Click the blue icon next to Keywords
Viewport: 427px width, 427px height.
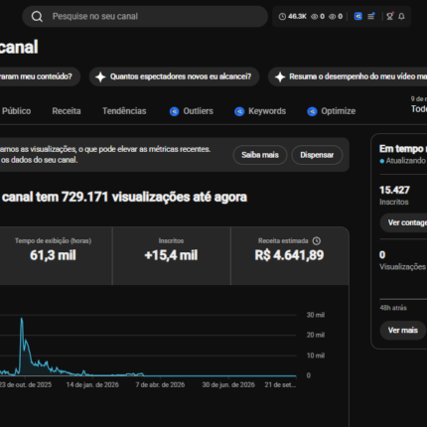pos(239,111)
